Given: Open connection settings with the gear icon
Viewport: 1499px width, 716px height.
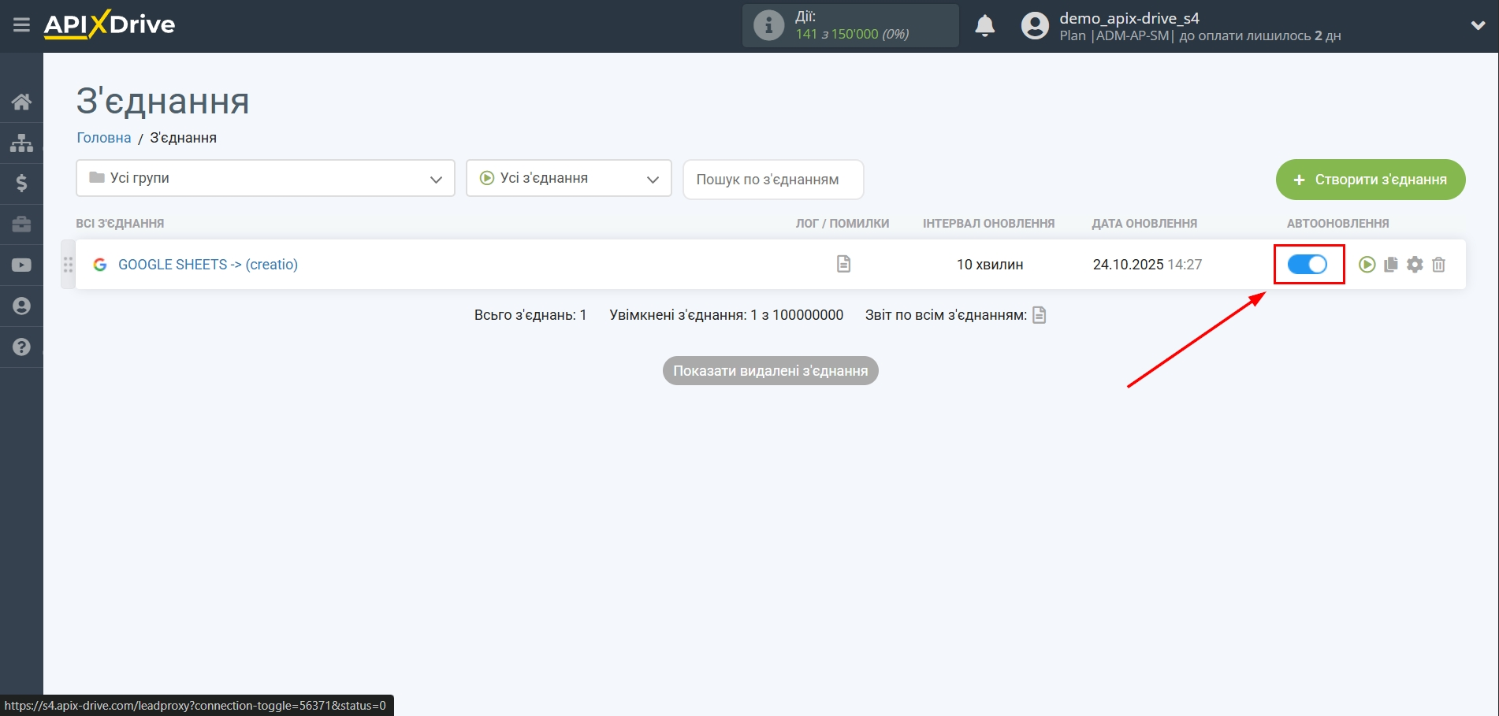Looking at the screenshot, I should [1415, 265].
